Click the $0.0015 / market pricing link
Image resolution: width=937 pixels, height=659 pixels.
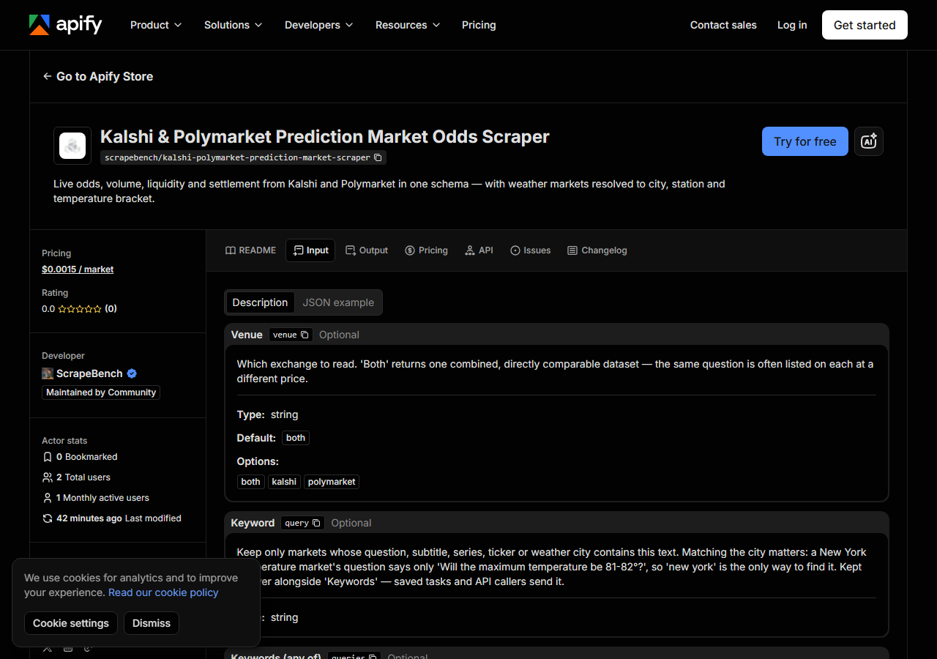[78, 269]
